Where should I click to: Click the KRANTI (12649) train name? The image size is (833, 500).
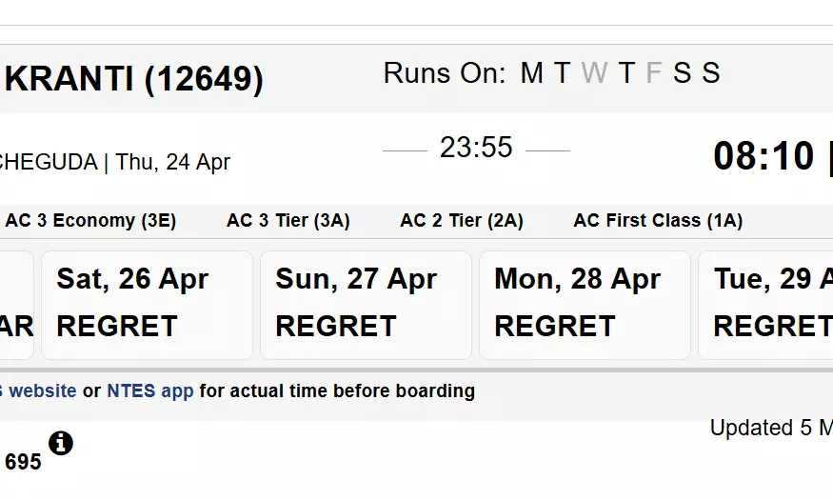pyautogui.click(x=133, y=79)
